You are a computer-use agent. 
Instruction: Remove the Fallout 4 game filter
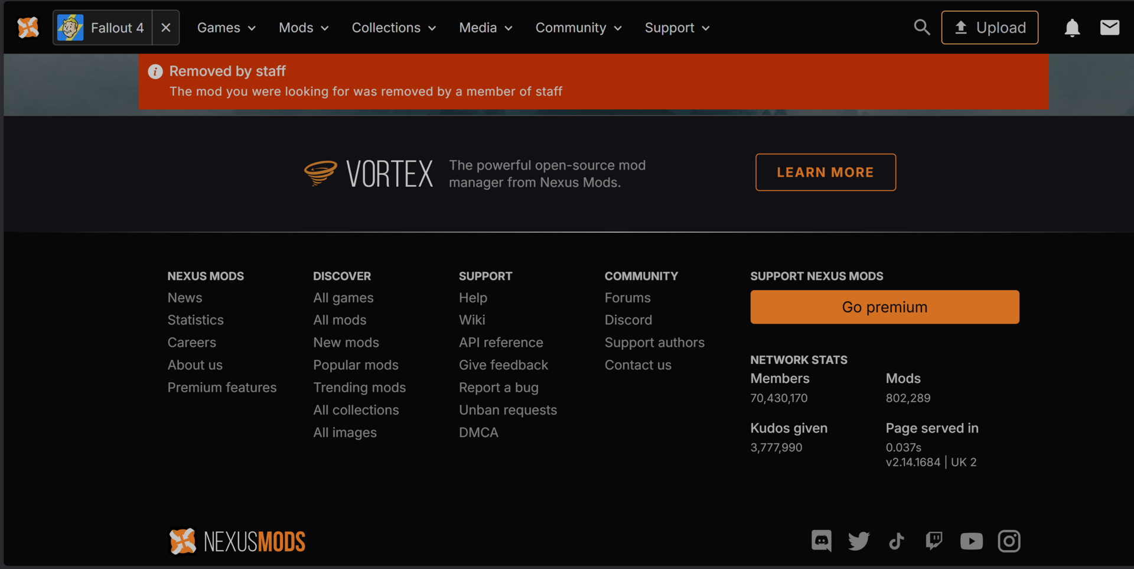tap(166, 28)
